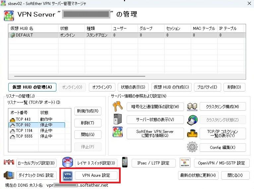Click the 削除(D) hub button

[x=234, y=87]
